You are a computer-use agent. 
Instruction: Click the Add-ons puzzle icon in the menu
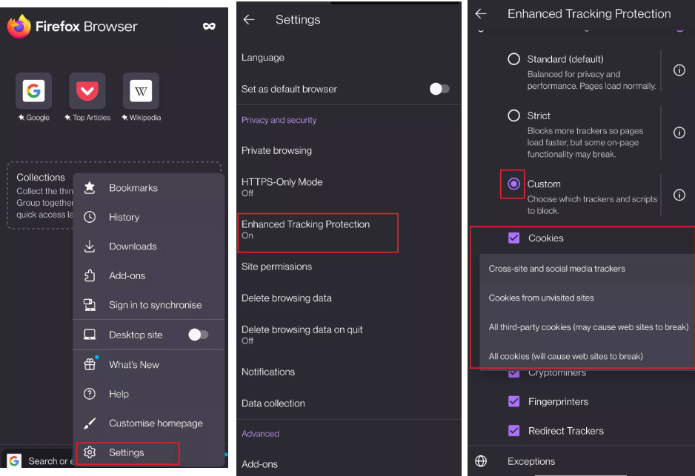[x=90, y=275]
